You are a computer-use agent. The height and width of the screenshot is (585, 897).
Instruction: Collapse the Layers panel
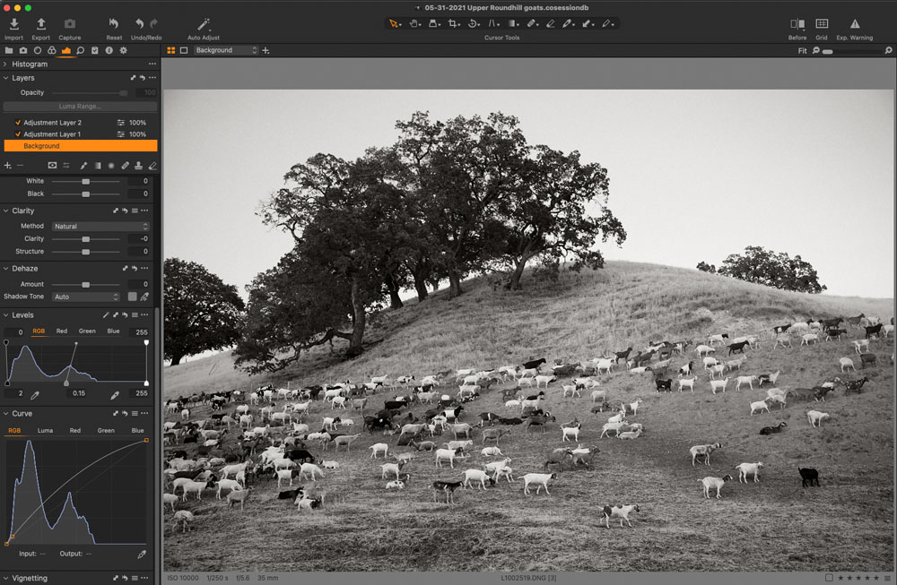point(5,78)
